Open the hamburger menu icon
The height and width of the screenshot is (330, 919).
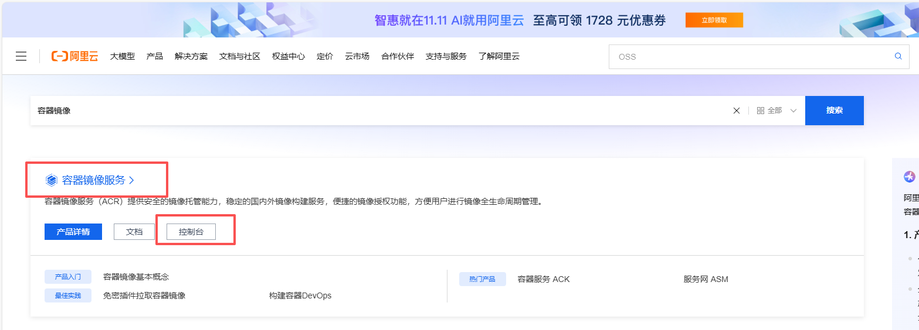(x=21, y=56)
